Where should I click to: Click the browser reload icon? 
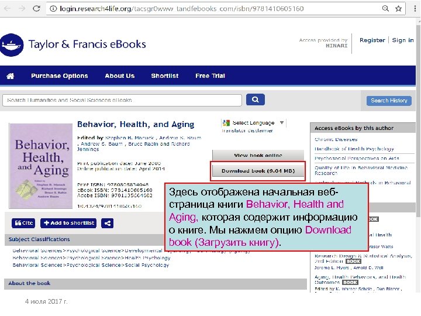36,9
